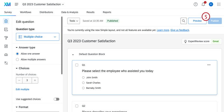Open the Look and feel paint roller icon

[x=6, y=38]
